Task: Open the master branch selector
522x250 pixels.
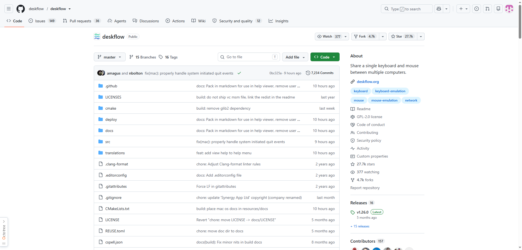Action: point(110,57)
